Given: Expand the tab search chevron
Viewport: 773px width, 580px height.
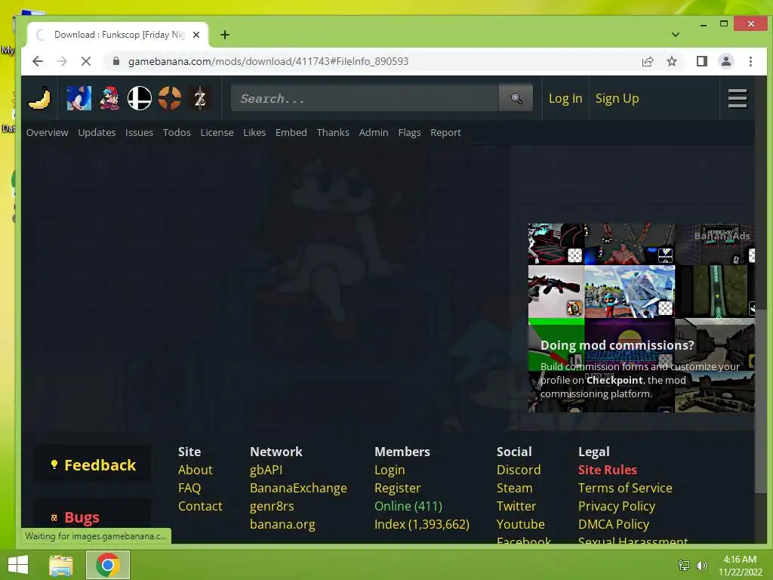Looking at the screenshot, I should [x=676, y=35].
